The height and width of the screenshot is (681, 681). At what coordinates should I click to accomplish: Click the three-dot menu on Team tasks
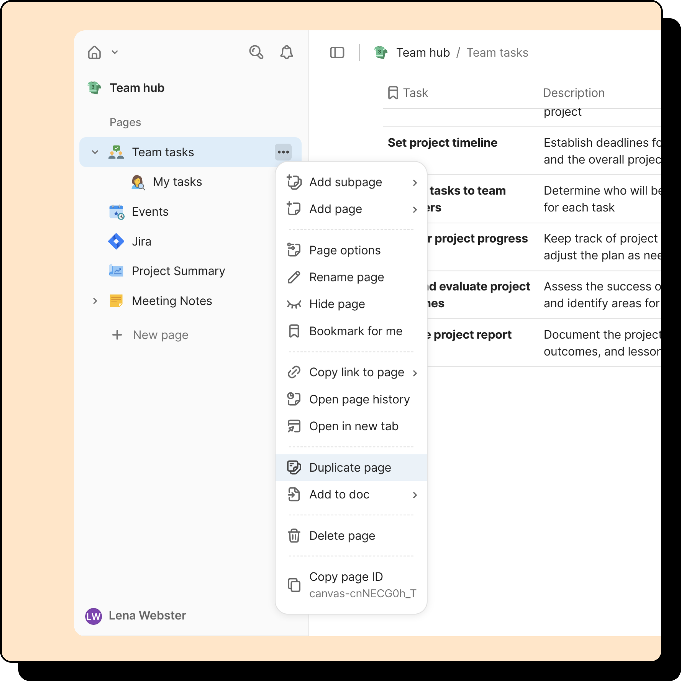tap(283, 152)
